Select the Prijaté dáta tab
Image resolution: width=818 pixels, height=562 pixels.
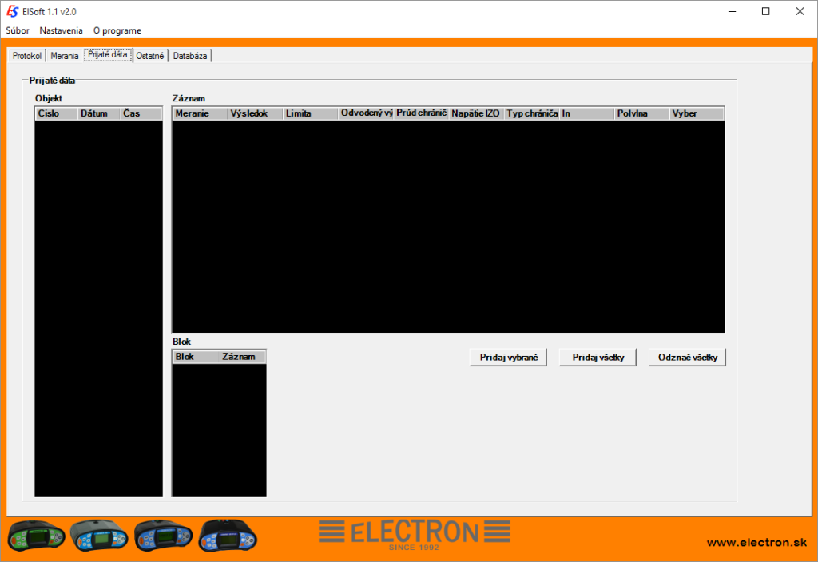click(108, 55)
